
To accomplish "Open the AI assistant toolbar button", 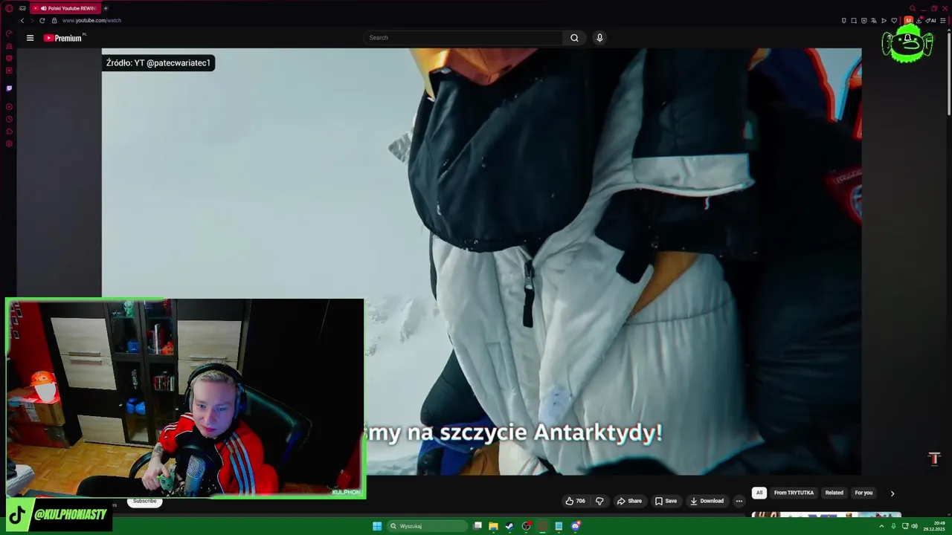I will (x=931, y=21).
